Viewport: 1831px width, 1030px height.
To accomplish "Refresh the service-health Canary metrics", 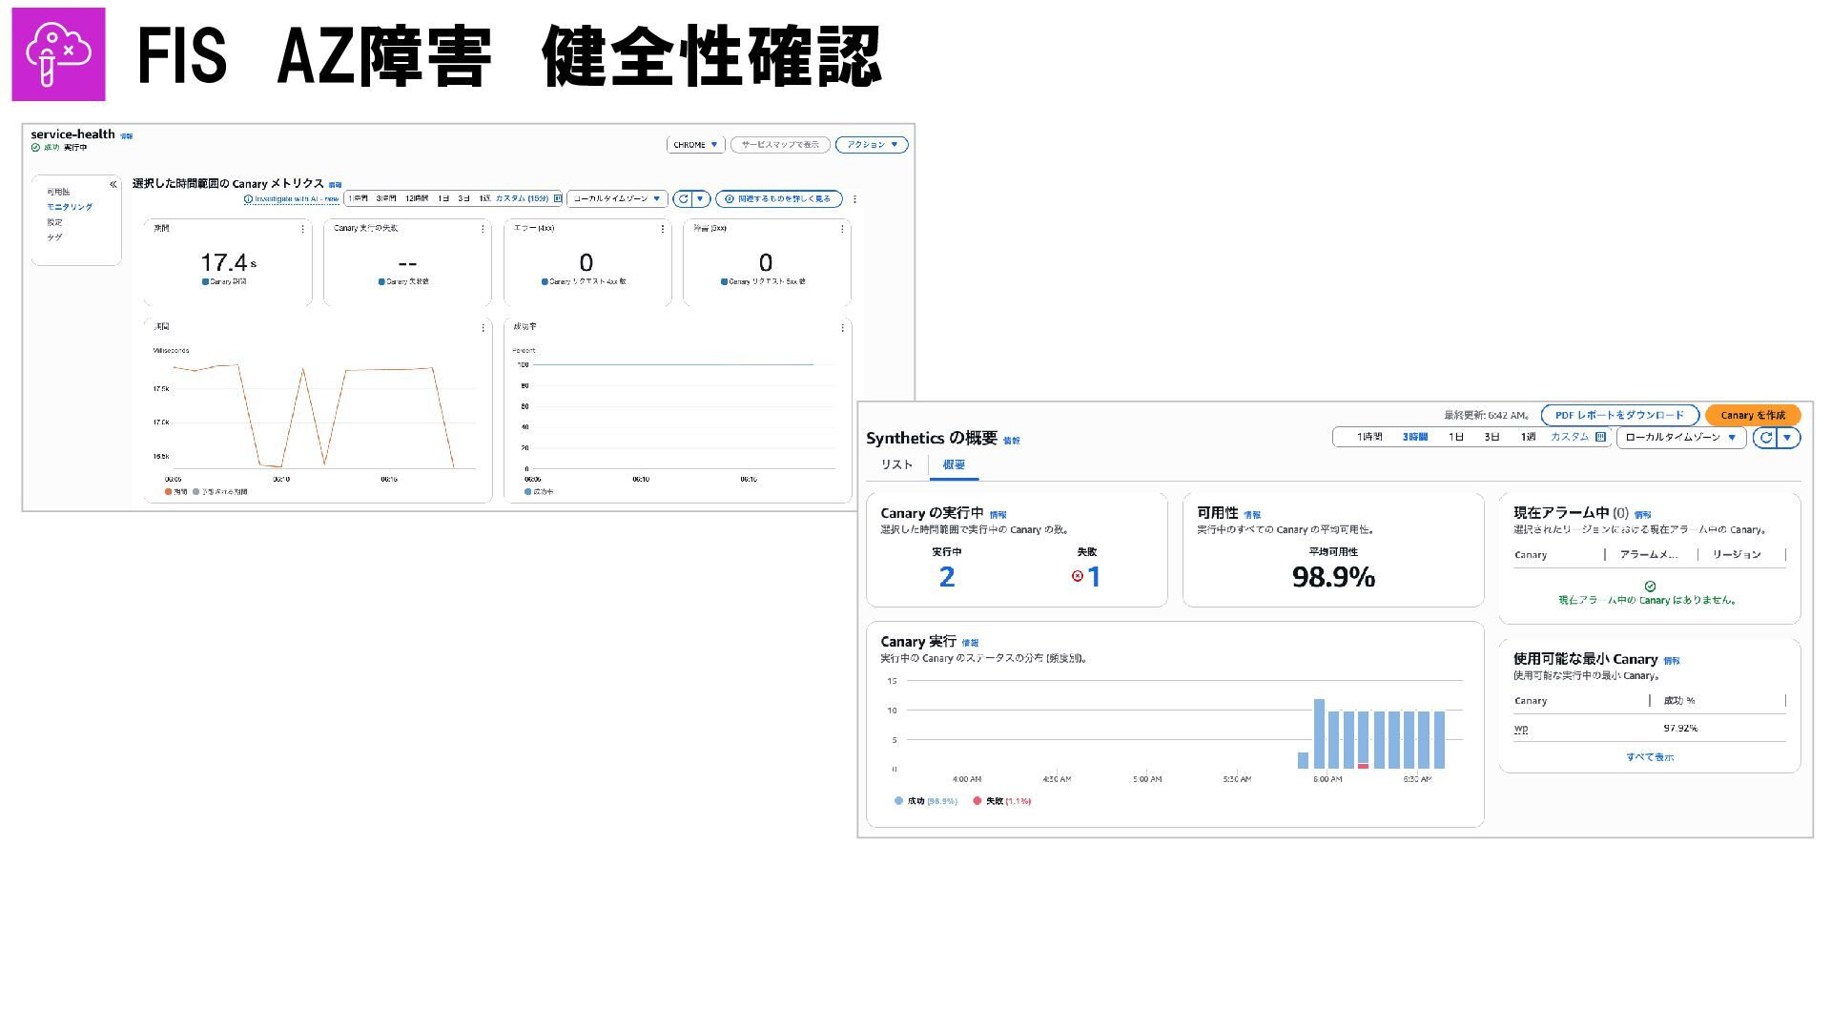I will pos(683,199).
